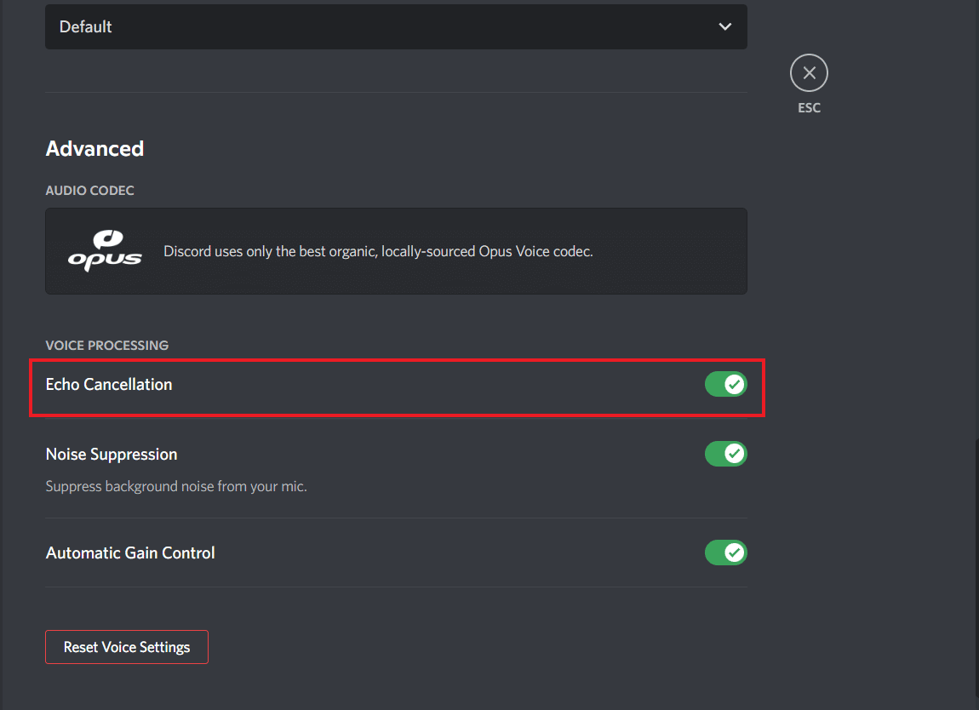
Task: Click the word Default in the dropdown
Action: (86, 26)
